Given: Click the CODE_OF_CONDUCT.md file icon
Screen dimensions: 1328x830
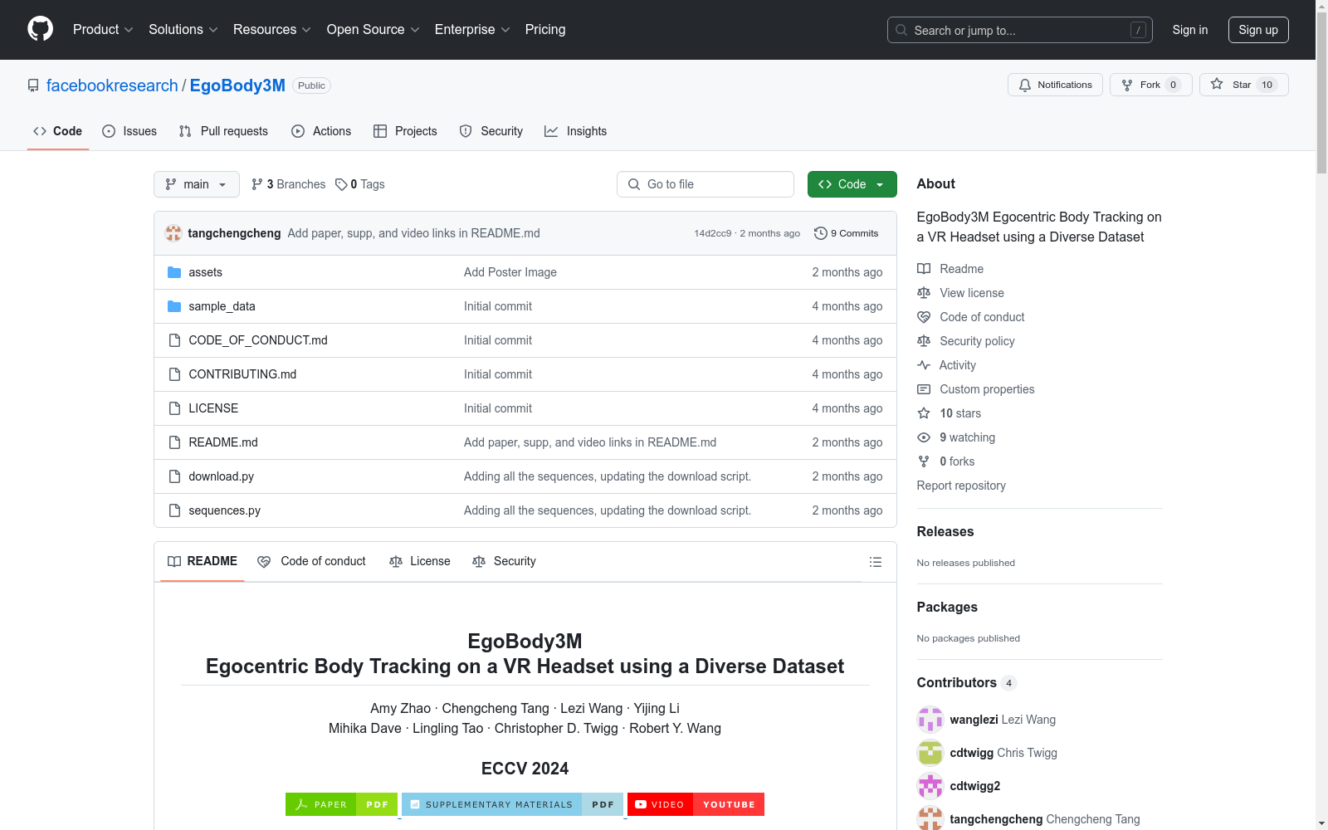Looking at the screenshot, I should [174, 340].
